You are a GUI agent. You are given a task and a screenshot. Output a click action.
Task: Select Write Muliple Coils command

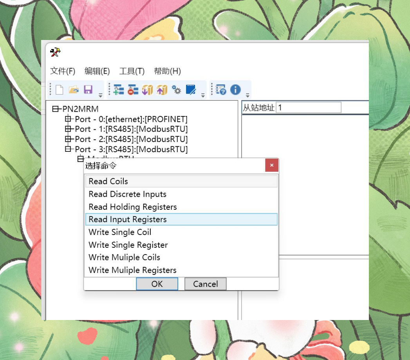(181, 257)
